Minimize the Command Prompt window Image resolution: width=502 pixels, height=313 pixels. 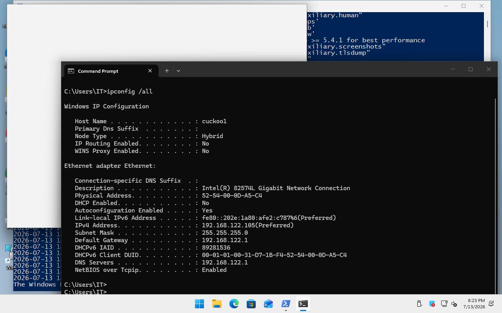click(452, 69)
